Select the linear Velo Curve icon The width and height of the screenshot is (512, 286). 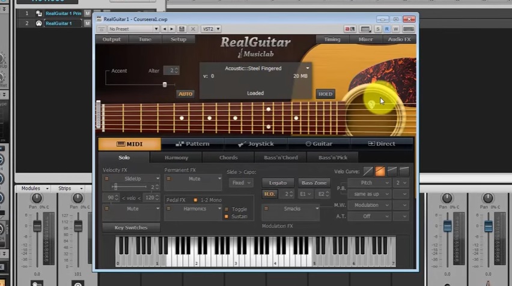368,171
